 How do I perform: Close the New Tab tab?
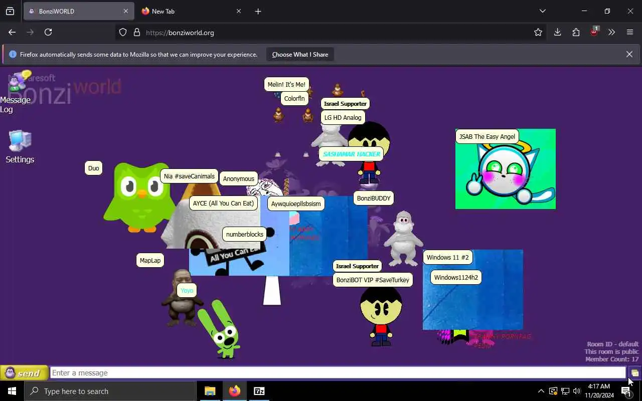point(239,11)
